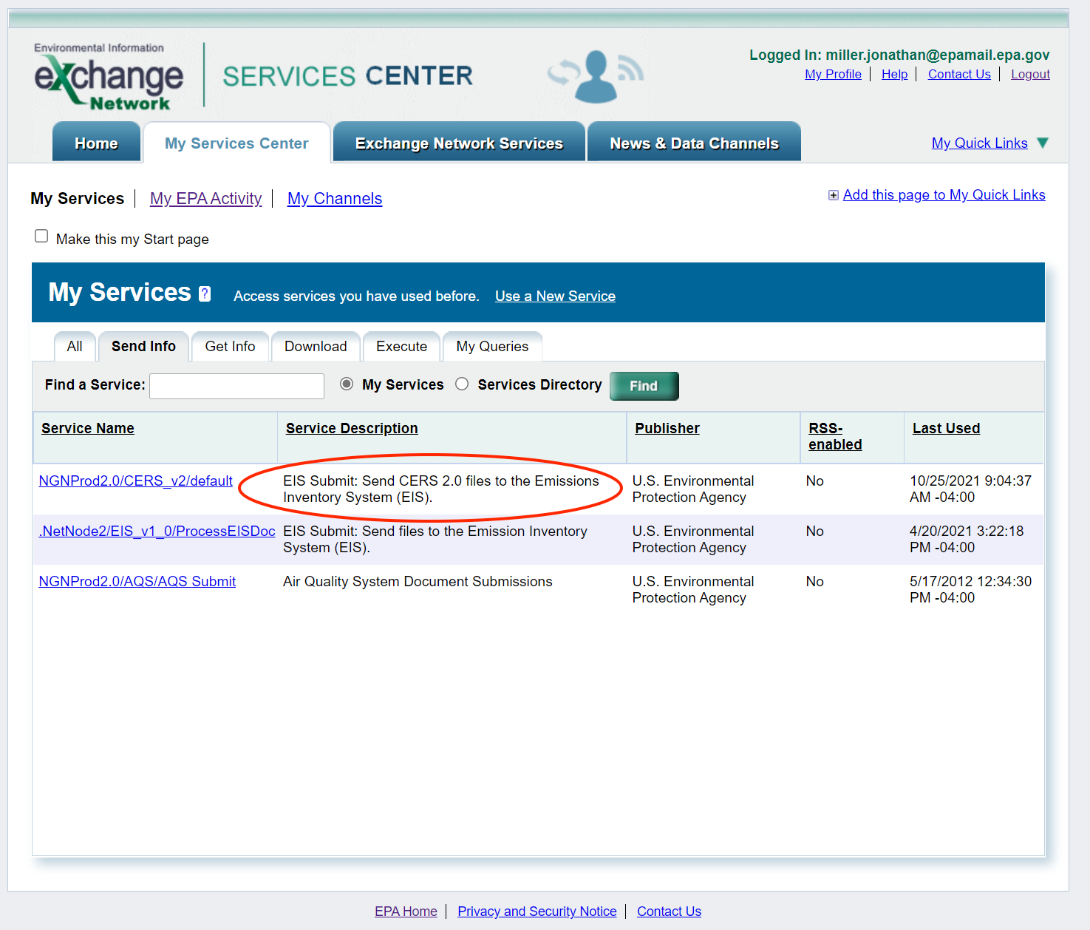Sort by Service Description column header
1090x930 pixels.
(352, 428)
